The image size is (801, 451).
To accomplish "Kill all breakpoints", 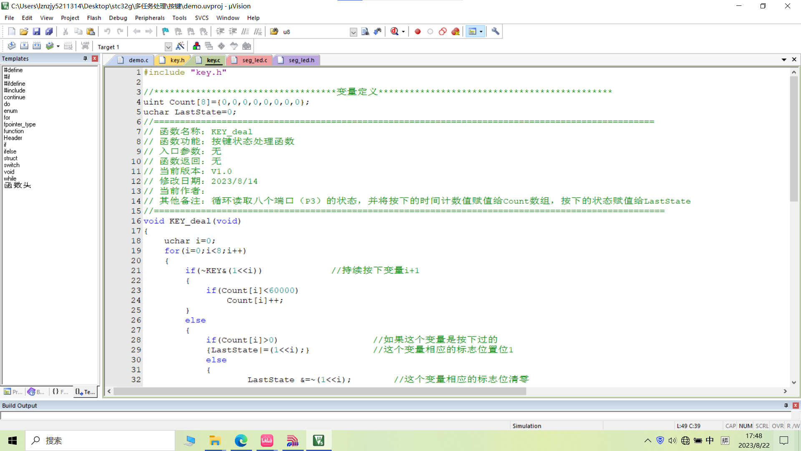I will (x=455, y=31).
